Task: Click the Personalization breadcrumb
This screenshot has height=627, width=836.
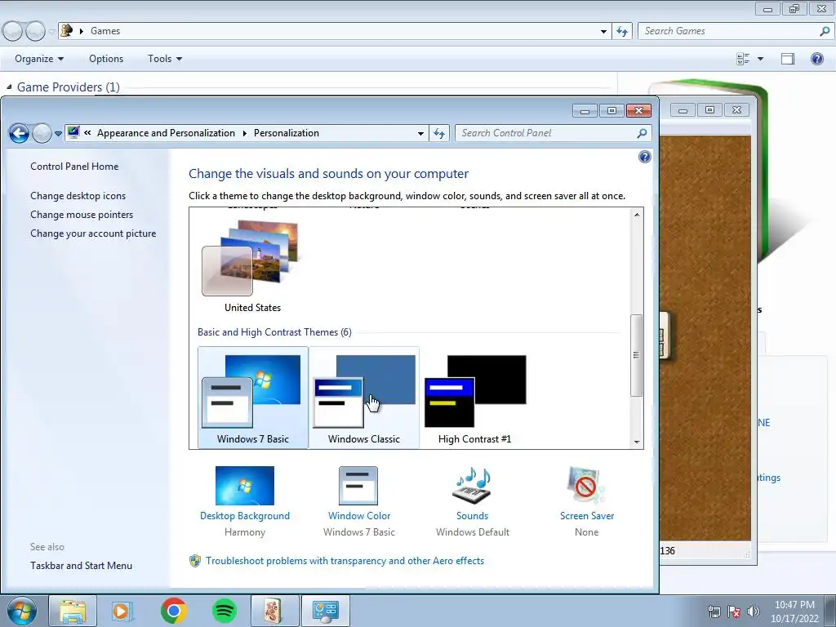Action: 287,133
